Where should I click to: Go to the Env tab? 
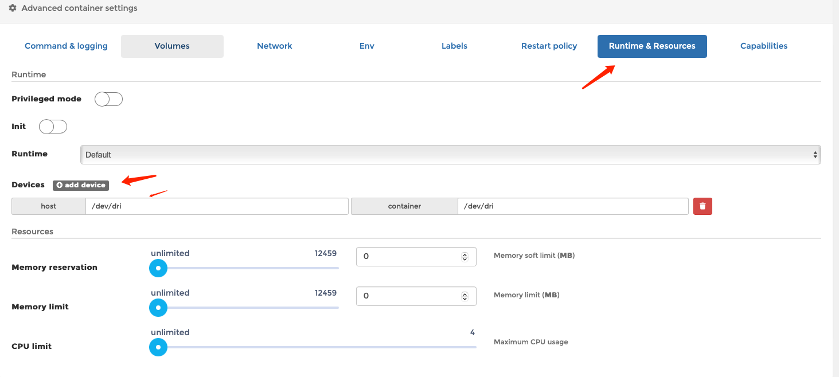366,46
